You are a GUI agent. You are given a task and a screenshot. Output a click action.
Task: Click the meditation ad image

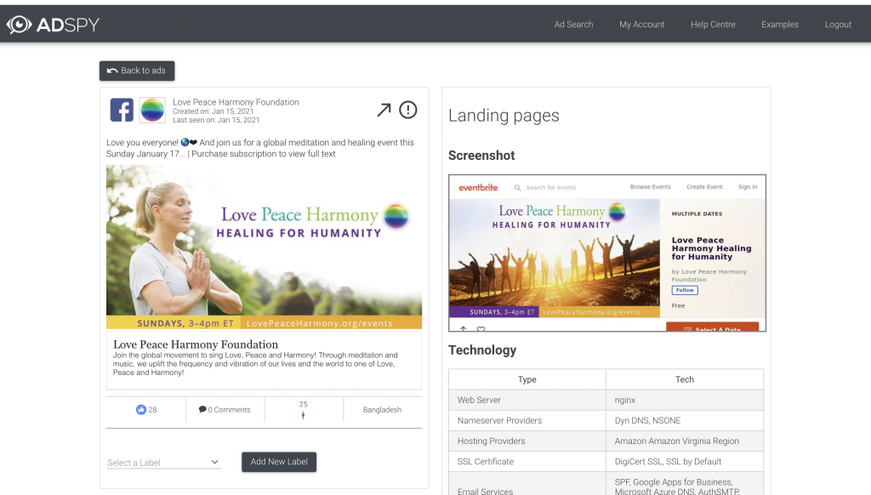pyautogui.click(x=264, y=247)
